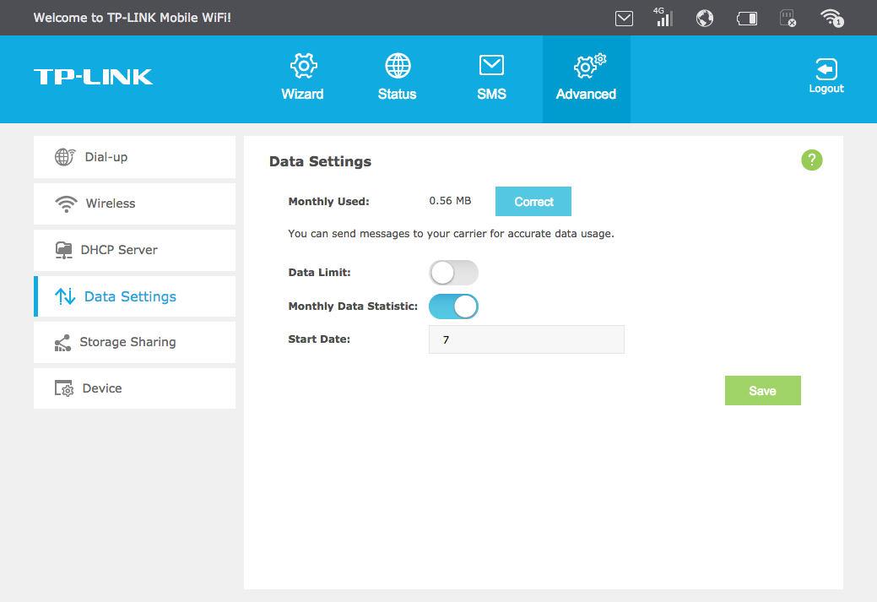
Task: Open the Wizard tab
Action: coord(302,78)
